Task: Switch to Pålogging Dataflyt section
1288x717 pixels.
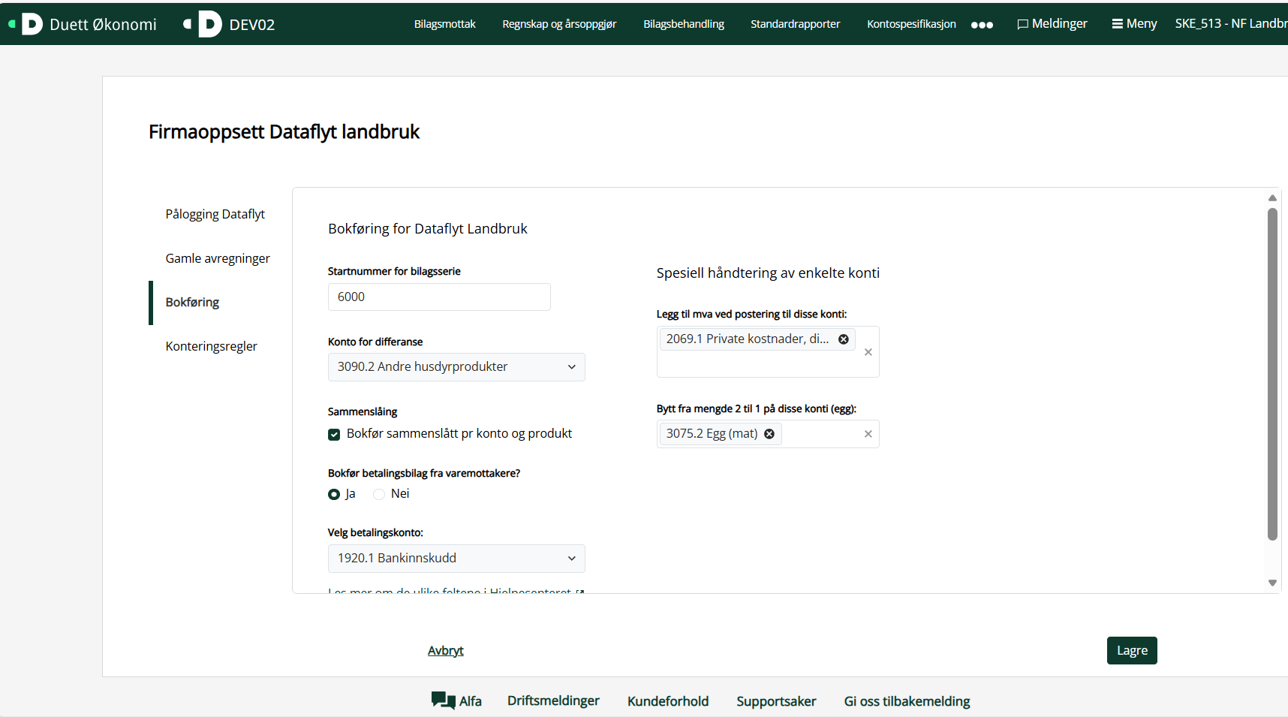Action: pyautogui.click(x=215, y=214)
